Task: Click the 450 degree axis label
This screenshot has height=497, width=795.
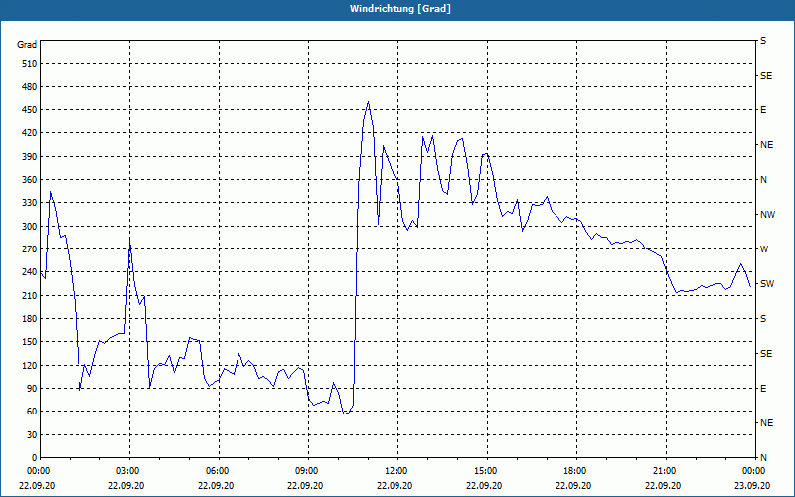Action: pos(30,110)
